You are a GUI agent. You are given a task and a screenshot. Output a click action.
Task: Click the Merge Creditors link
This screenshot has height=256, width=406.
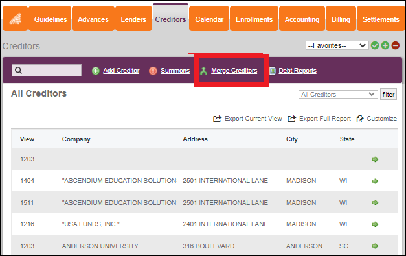[x=234, y=71]
